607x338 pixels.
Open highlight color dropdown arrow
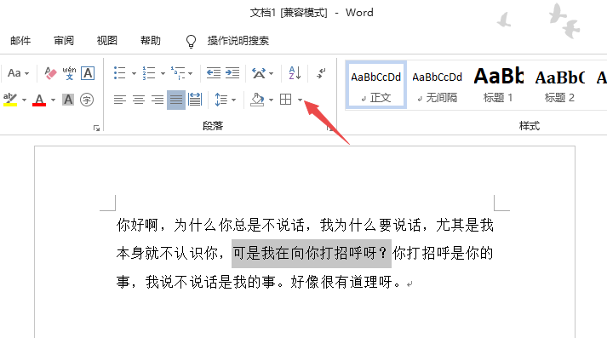pyautogui.click(x=24, y=100)
